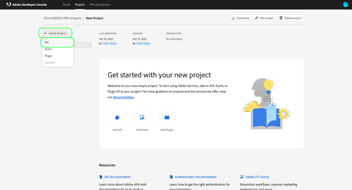Image resolution: width=352 pixels, height=190 pixels.
Task: Switch to the Projects tab
Action: click(80, 5)
